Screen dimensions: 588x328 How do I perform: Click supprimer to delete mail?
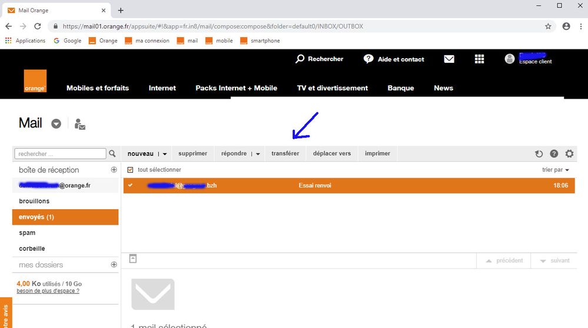[192, 153]
